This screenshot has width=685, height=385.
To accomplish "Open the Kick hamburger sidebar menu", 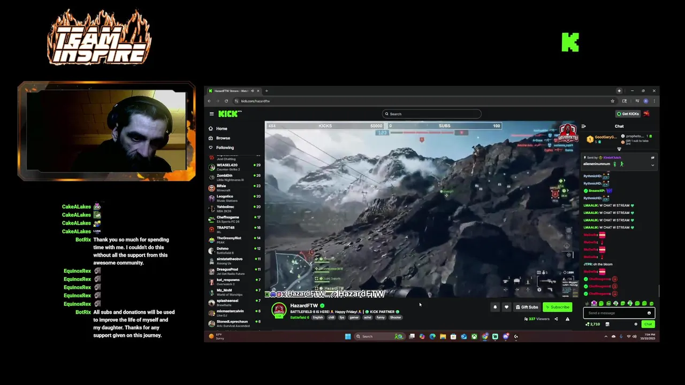I will (x=211, y=114).
